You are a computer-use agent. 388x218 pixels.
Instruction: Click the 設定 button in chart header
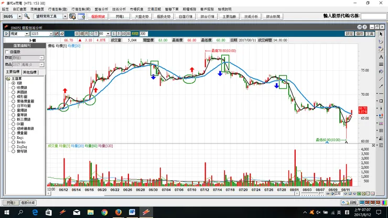coord(349,34)
